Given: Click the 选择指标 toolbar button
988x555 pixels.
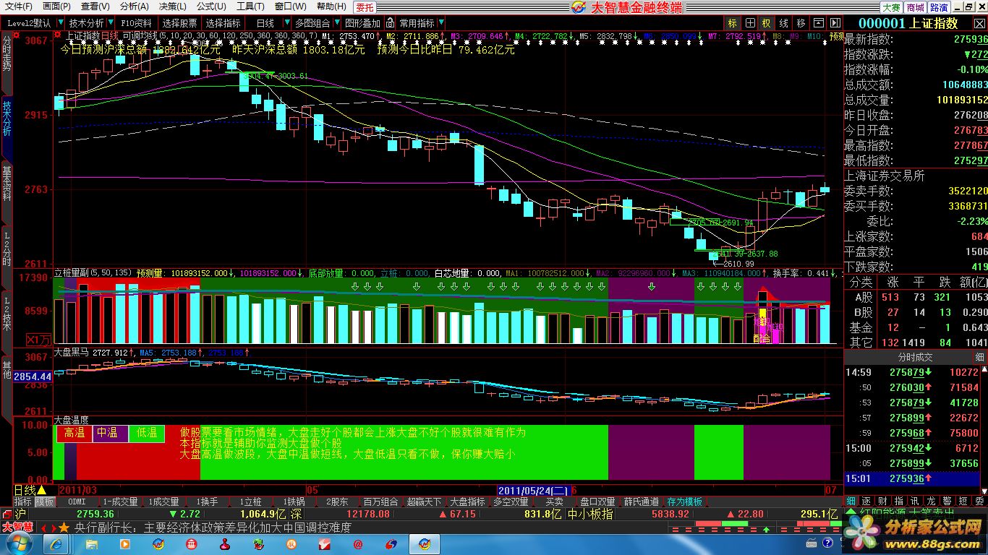Looking at the screenshot, I should click(x=223, y=23).
